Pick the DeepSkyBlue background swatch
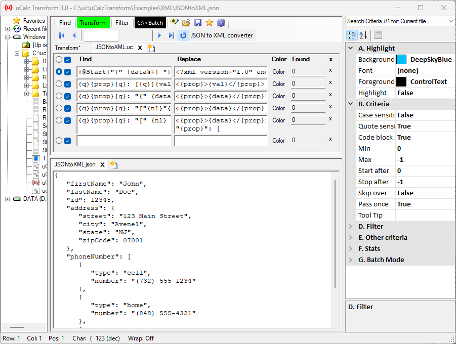This screenshot has height=344, width=456. coord(401,59)
